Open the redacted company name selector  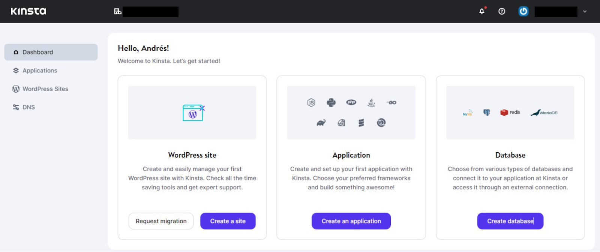(x=151, y=12)
